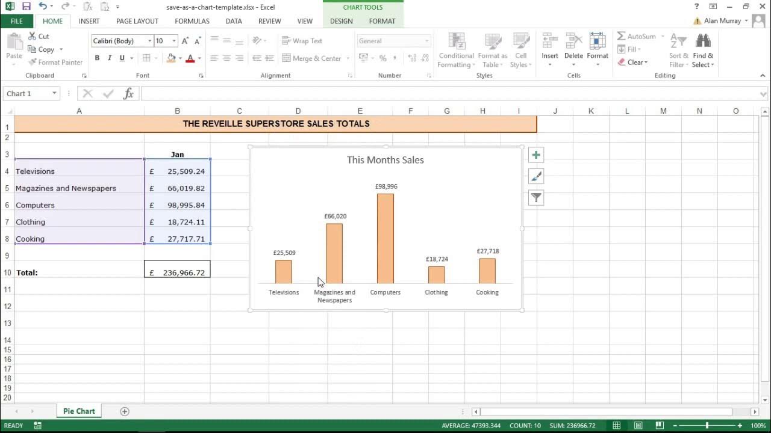Click the zoom slider handle
This screenshot has width=771, height=433.
707,426
